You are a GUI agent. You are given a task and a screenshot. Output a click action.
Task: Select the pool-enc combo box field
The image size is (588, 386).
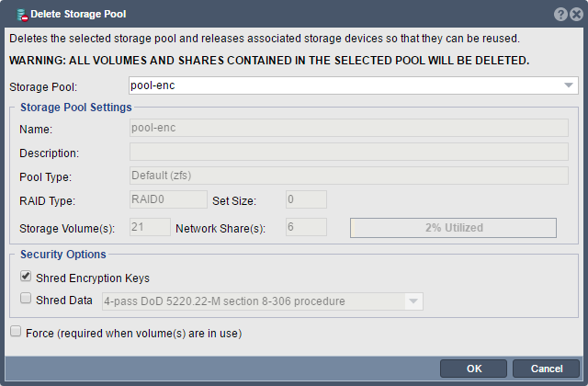tap(353, 85)
